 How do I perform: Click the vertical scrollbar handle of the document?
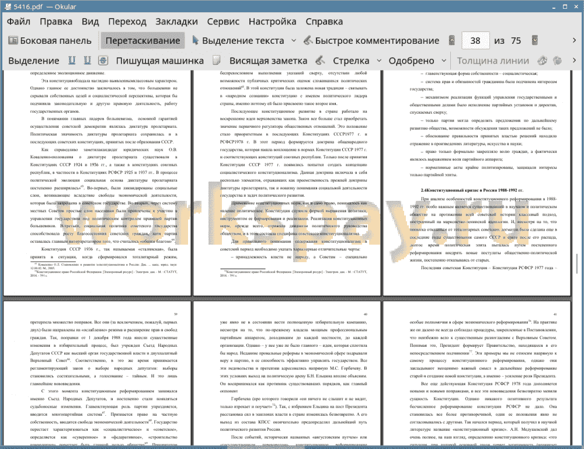click(577, 264)
